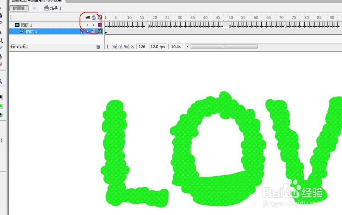
Task: Click the elapsed time value 10.4s
Action: pos(176,47)
